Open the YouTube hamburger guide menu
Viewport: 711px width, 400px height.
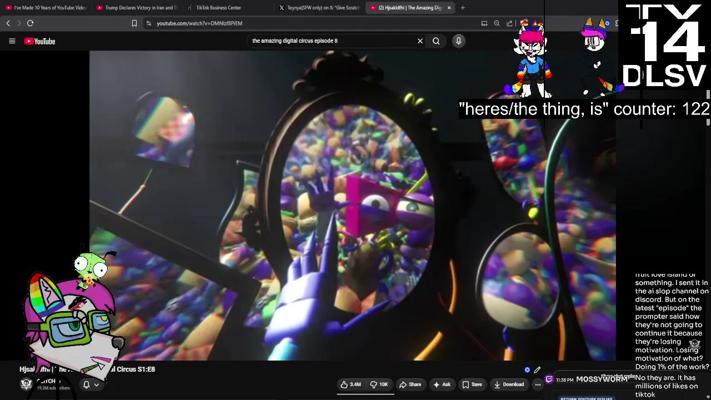coord(12,41)
